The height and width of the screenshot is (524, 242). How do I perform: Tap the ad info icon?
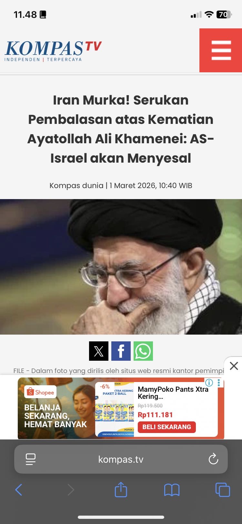(x=209, y=383)
